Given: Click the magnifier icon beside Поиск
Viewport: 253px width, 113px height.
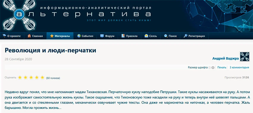Looking at the screenshot, I should pyautogui.click(x=166, y=36).
